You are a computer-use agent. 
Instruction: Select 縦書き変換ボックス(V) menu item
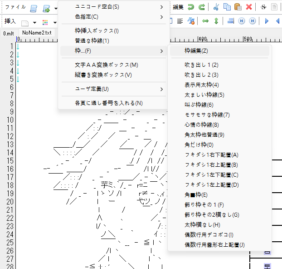(113, 75)
